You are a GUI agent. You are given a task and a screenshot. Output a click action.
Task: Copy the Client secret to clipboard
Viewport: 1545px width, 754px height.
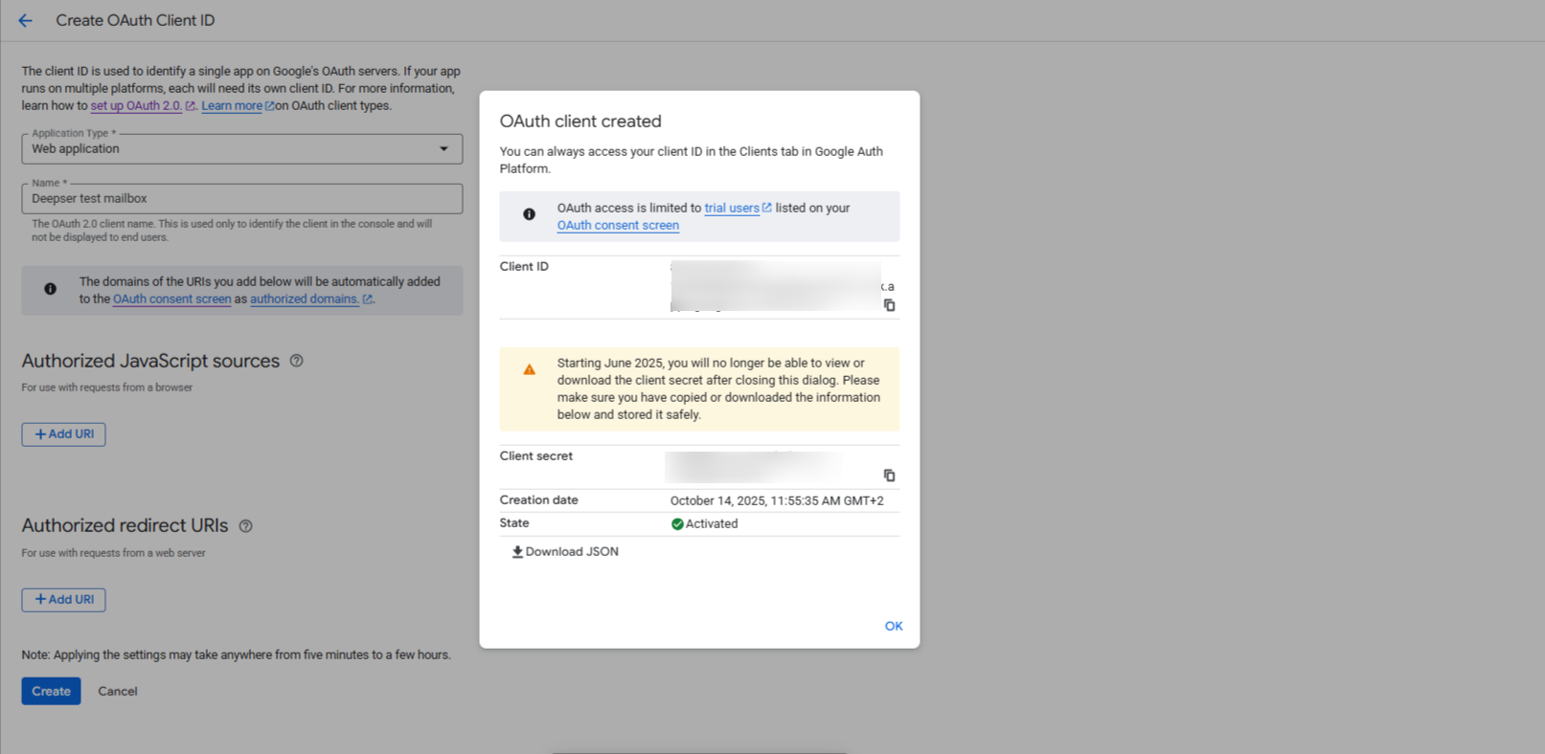(x=889, y=476)
